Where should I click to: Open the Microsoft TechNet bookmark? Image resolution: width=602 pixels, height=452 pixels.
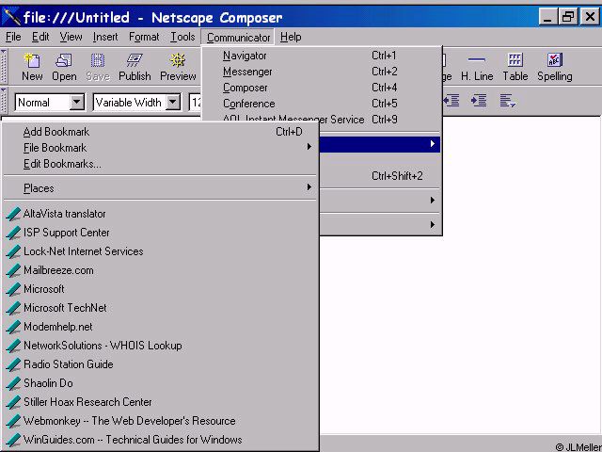(x=160, y=308)
